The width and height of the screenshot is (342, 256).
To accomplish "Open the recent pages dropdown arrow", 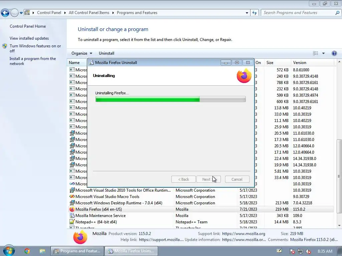I will [x=21, y=13].
